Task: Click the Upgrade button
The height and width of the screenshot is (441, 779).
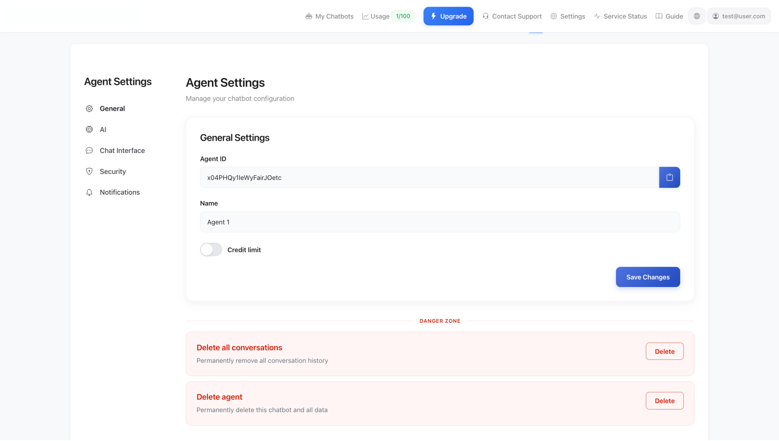Action: click(x=448, y=16)
